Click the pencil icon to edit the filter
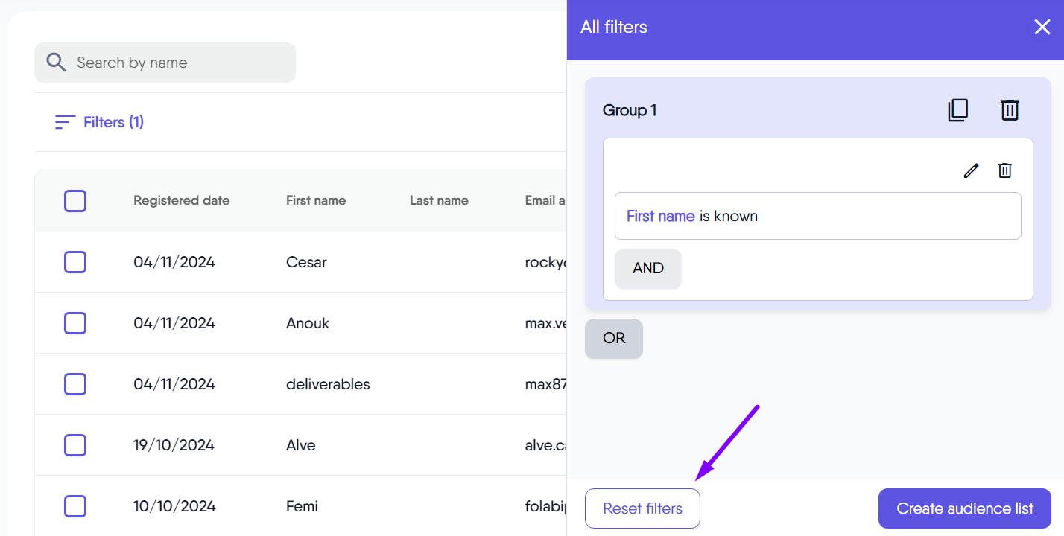 tap(970, 170)
